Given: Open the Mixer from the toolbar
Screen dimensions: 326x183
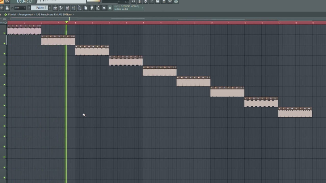Looking at the screenshot, I should [x=74, y=8].
